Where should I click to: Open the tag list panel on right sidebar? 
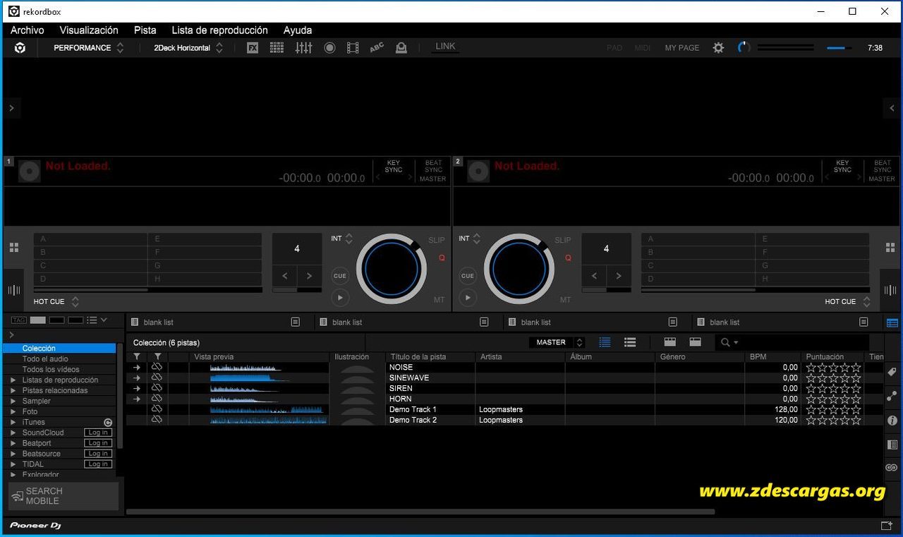click(892, 372)
